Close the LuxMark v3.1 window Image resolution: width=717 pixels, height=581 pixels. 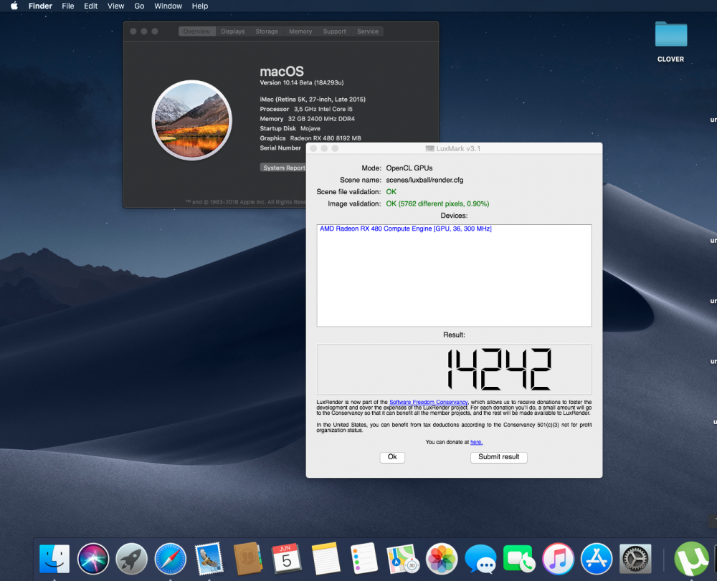coord(313,148)
